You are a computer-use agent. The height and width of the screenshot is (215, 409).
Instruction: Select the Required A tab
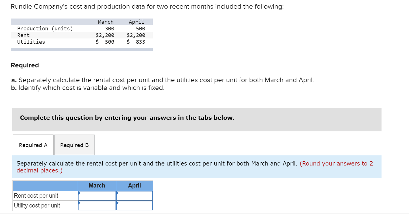click(33, 145)
